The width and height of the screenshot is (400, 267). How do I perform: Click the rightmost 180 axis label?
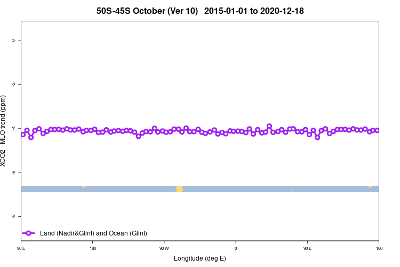tap(379, 248)
